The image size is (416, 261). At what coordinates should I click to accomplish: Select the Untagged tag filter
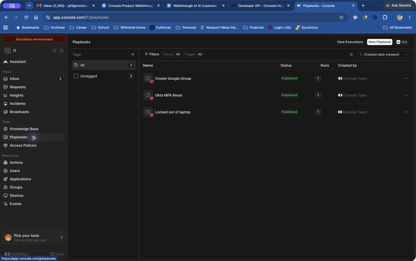pyautogui.click(x=104, y=76)
